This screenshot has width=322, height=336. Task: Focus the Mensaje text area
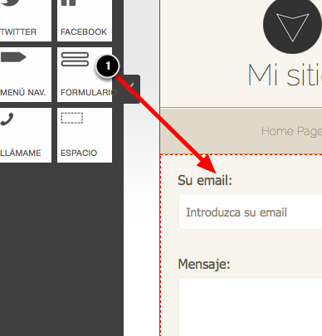(x=251, y=307)
